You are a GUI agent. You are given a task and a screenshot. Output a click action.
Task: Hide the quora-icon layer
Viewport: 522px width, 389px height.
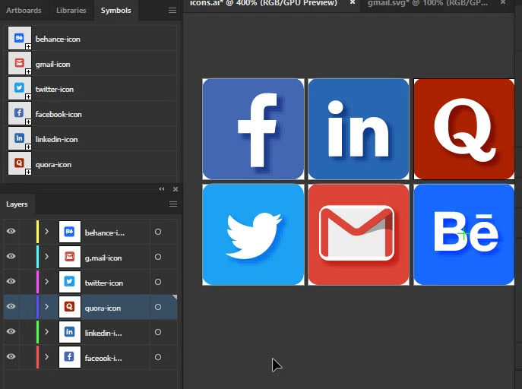(11, 306)
